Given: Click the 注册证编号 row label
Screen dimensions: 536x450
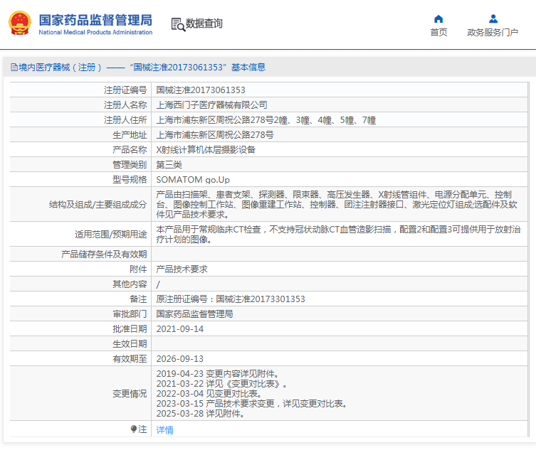Looking at the screenshot, I should pos(125,90).
